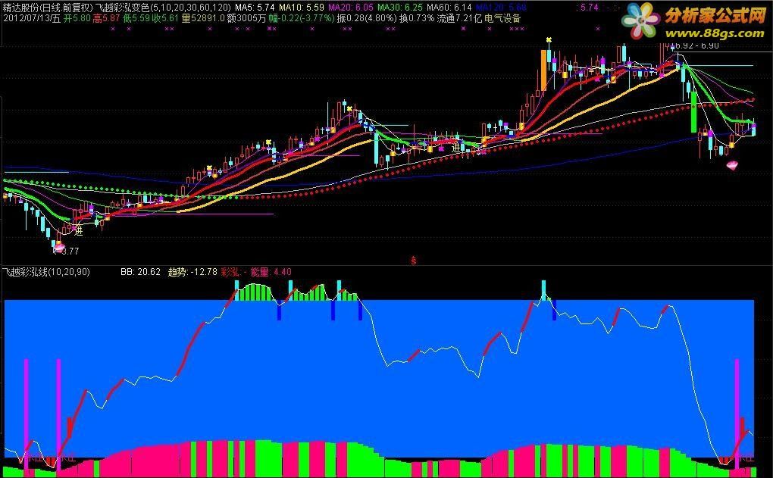Click the pink diamond marker near 3.77 low
Image resolution: width=773 pixels, height=478 pixels.
(58, 249)
